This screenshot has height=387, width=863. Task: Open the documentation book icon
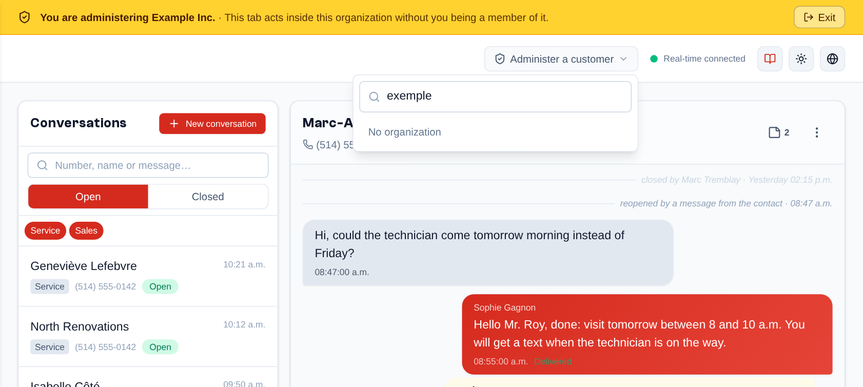tap(770, 59)
